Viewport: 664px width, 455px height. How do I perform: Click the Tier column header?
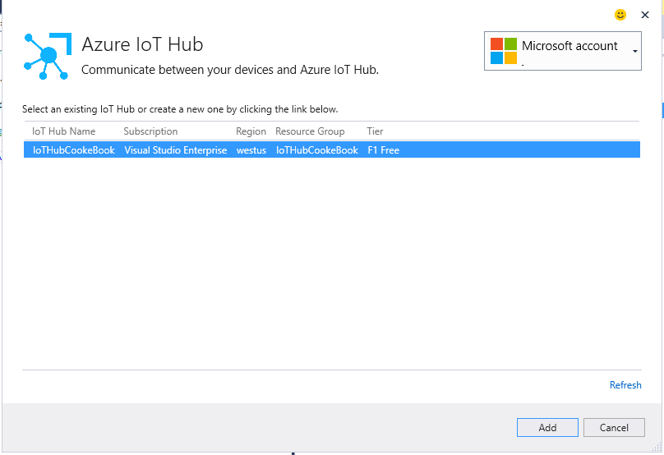point(375,131)
